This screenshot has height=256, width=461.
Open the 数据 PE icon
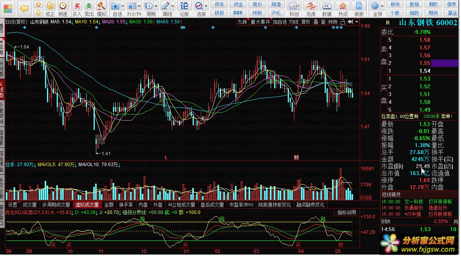(x=327, y=9)
